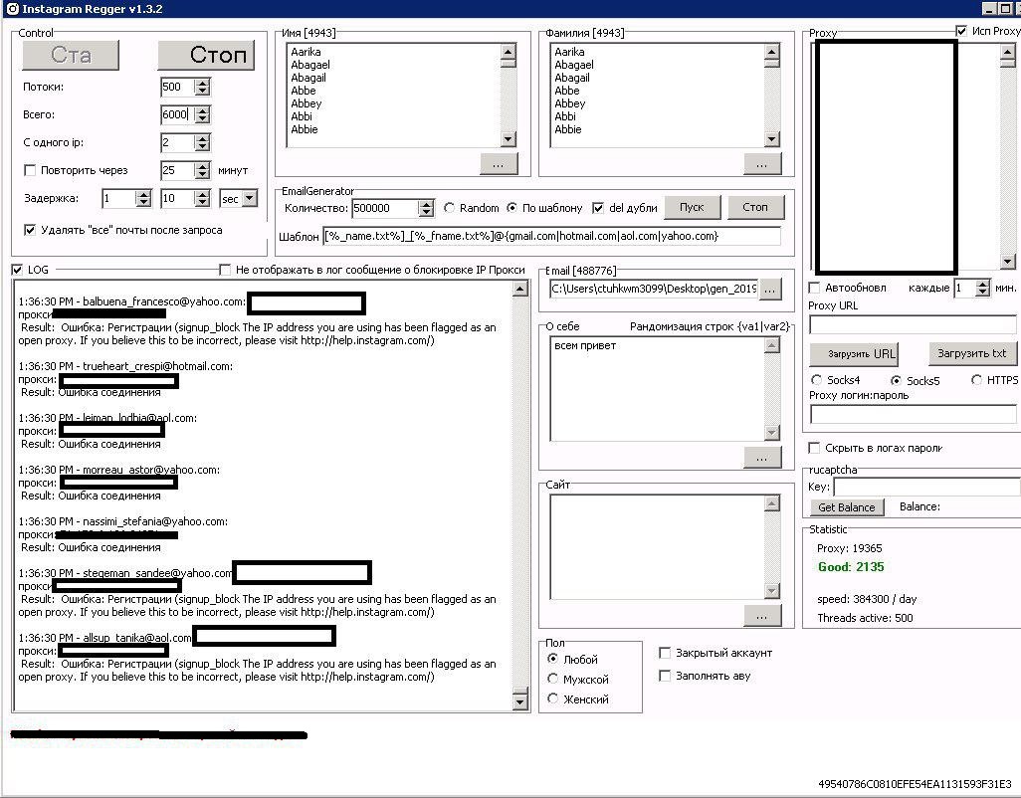This screenshot has width=1021, height=798.
Task: Click the Good: 2135 statistic text
Action: tap(851, 567)
